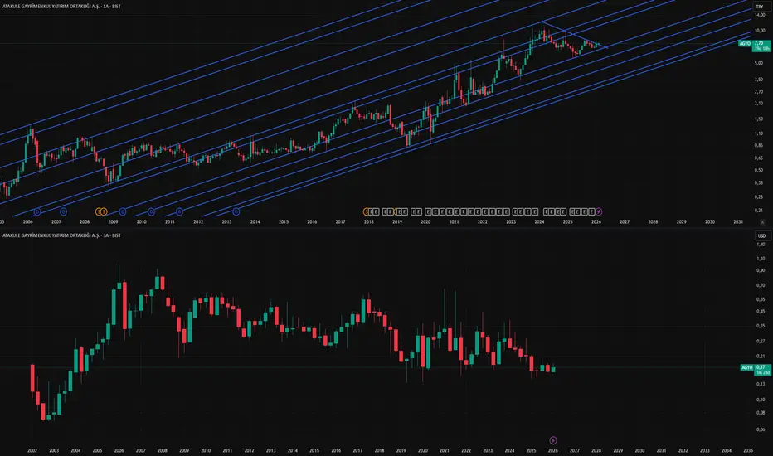The width and height of the screenshot is (773, 456).
Task: Click the 0,06 label on bottom price axis
Action: [x=761, y=429]
